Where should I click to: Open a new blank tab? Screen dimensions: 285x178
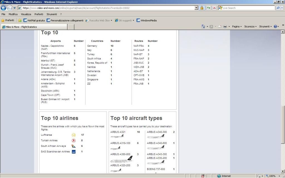pos(71,27)
